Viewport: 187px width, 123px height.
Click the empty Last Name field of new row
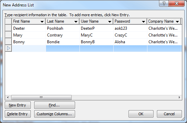[x=63, y=48]
